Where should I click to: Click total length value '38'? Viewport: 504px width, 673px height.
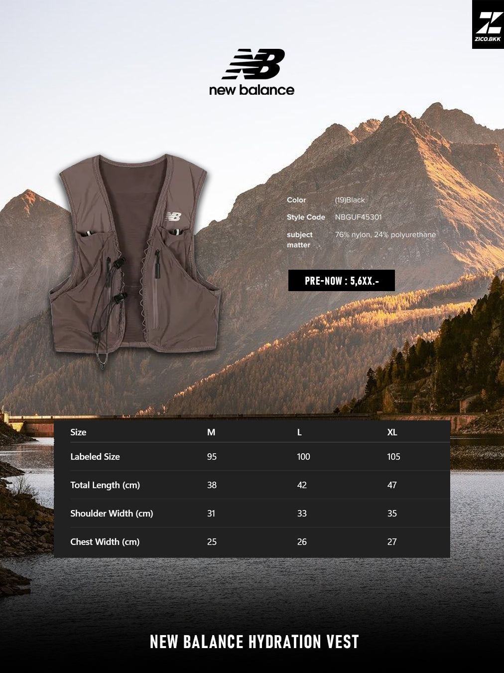pyautogui.click(x=212, y=485)
